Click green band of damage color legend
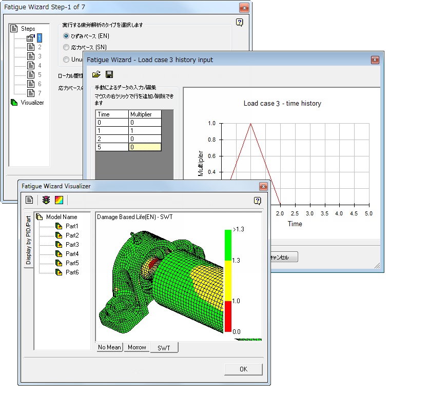Screen dimensions: 428x396 pos(228,245)
